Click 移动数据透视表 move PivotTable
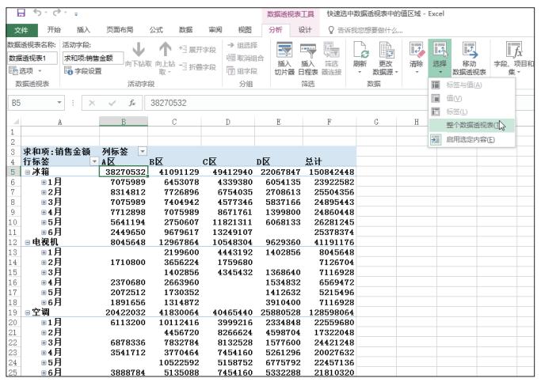This screenshot has width=541, height=382. click(469, 59)
